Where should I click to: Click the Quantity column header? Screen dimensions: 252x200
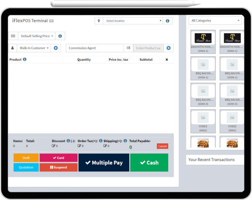(x=84, y=60)
